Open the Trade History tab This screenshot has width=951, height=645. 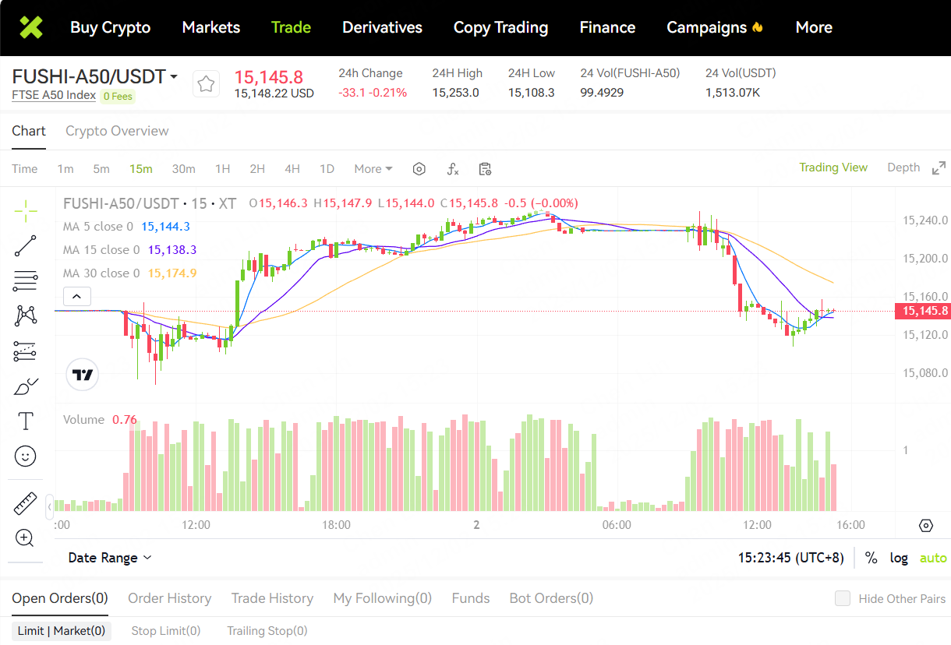[x=272, y=598]
